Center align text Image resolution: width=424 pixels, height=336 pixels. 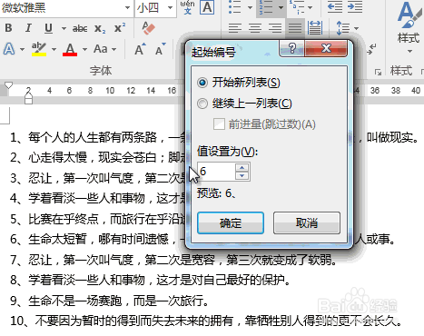point(255,28)
